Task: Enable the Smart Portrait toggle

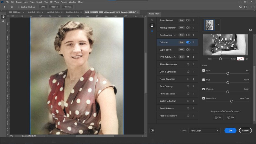Action: [188, 20]
